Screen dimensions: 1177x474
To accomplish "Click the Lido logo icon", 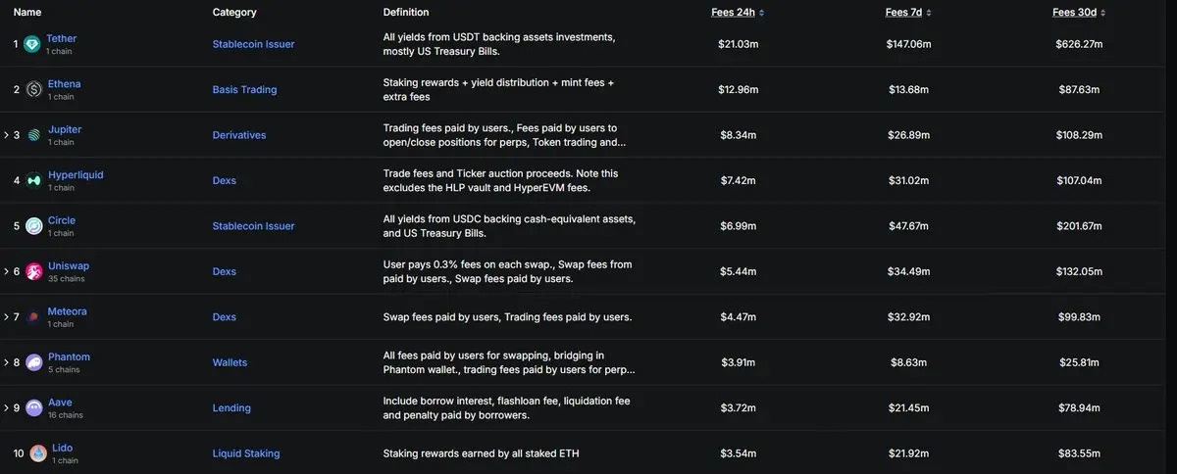I will (x=38, y=453).
